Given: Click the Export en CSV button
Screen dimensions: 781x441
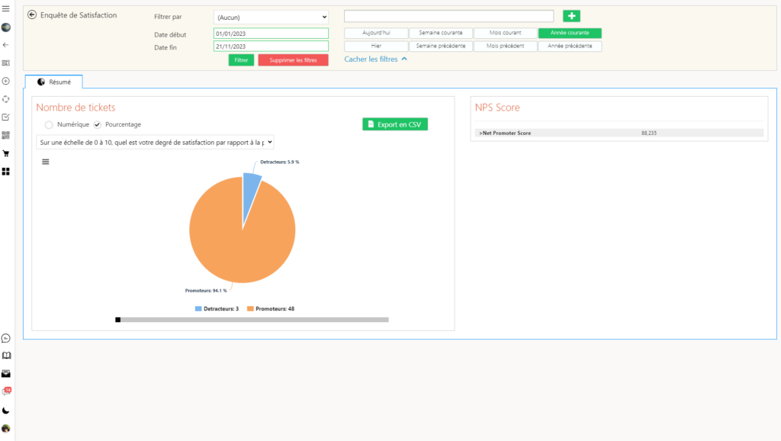Looking at the screenshot, I should point(394,124).
